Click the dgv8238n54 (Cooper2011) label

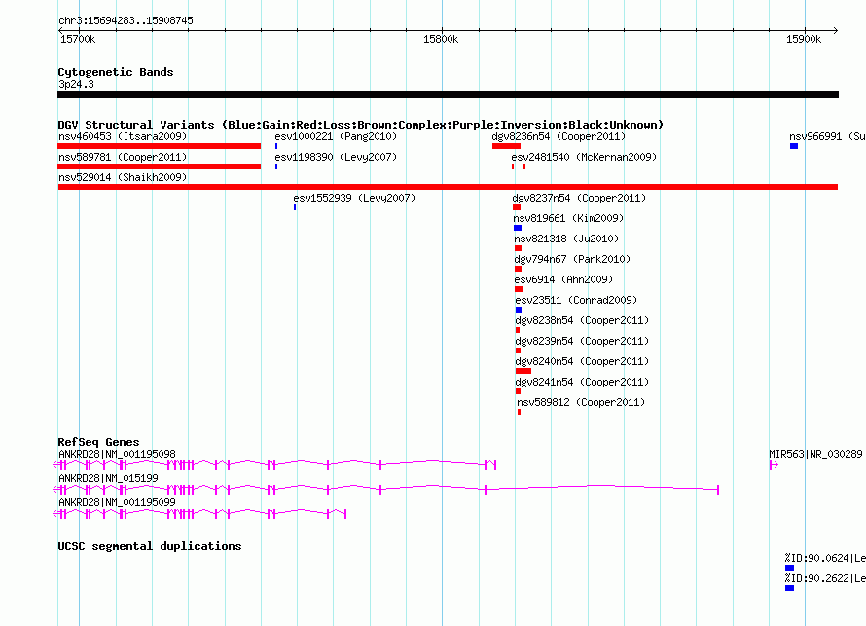point(582,320)
